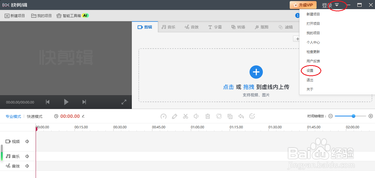Click the timeline zoom slider handle

[x=353, y=116]
